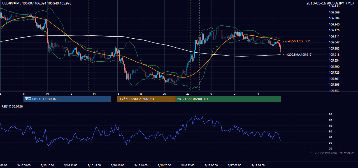Click hour mark 0 below the price chart

pos(211,94)
